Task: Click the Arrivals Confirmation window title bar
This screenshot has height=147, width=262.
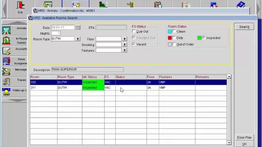Action: (x=140, y=11)
